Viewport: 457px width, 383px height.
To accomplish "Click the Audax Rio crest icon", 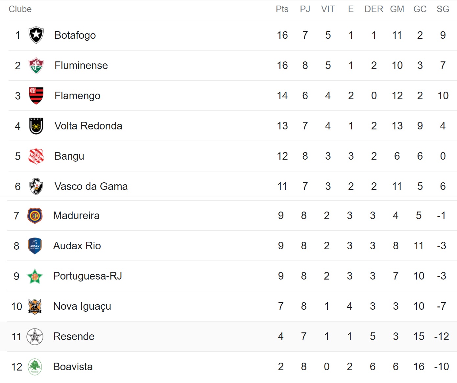I will pyautogui.click(x=35, y=246).
